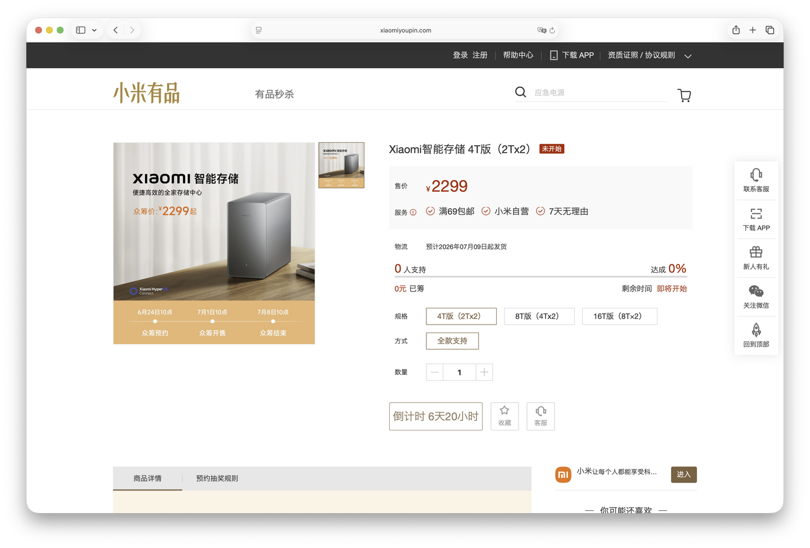Click the 注册 link
The height and width of the screenshot is (548, 810).
[x=480, y=55]
